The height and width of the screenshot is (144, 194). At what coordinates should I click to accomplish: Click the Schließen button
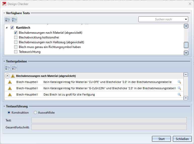click(x=182, y=139)
